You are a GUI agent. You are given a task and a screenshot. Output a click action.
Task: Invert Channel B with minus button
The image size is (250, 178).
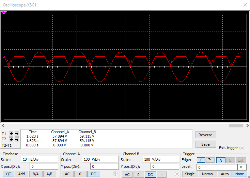pos(162,175)
